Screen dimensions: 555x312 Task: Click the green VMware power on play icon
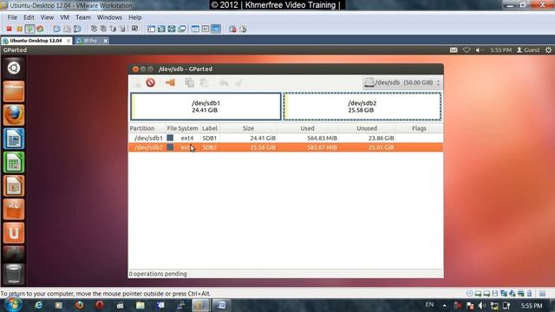click(29, 29)
